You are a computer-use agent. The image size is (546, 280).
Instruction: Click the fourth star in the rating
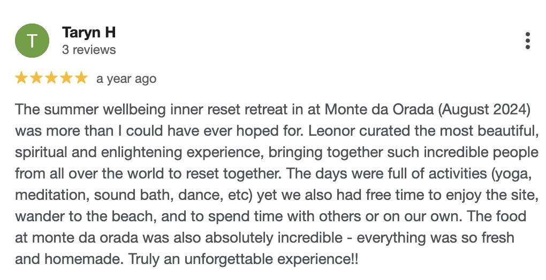(66, 79)
